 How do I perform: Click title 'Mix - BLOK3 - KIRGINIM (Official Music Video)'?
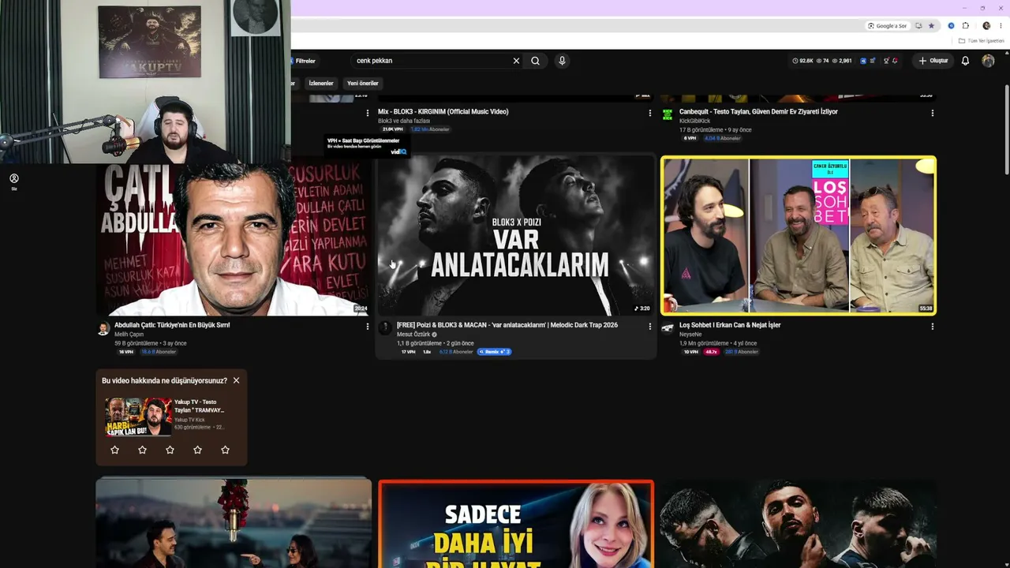coord(443,111)
